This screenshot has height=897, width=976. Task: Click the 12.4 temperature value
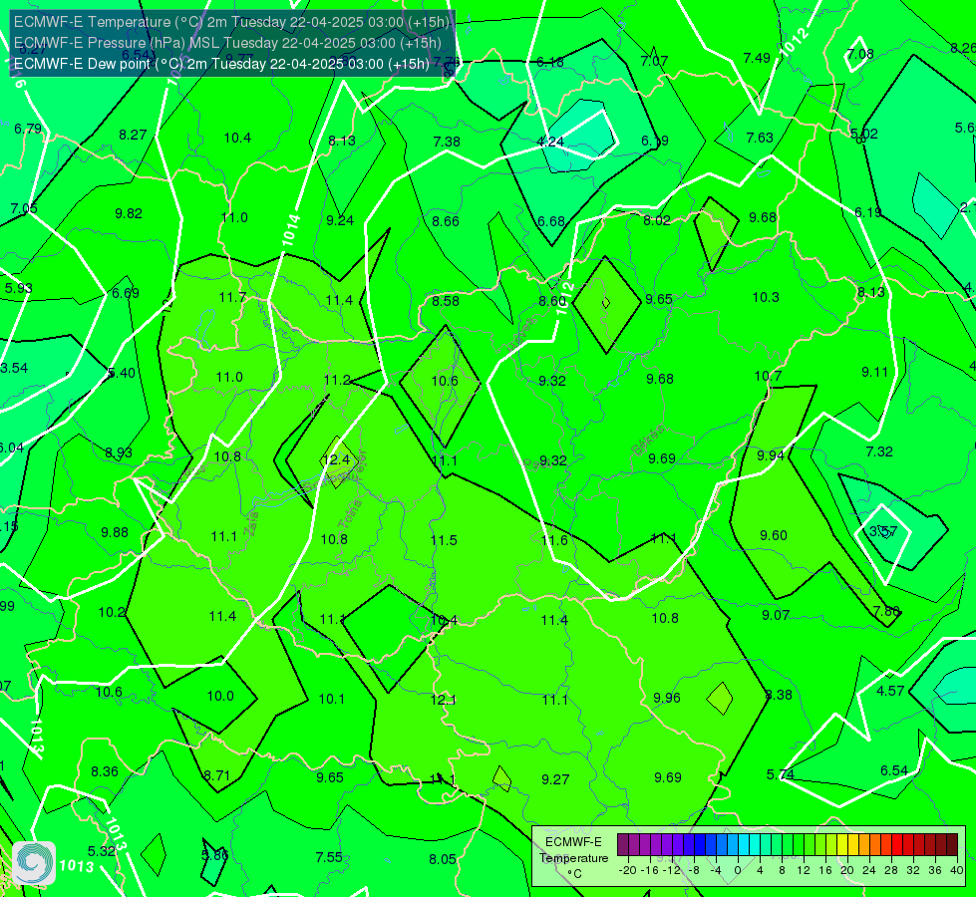coord(337,460)
